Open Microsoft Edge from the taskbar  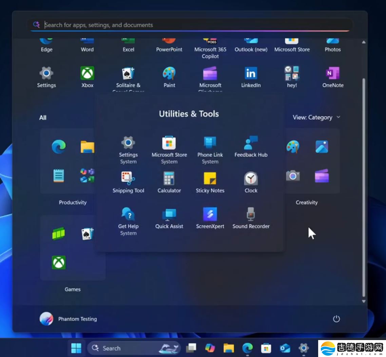pos(247,348)
